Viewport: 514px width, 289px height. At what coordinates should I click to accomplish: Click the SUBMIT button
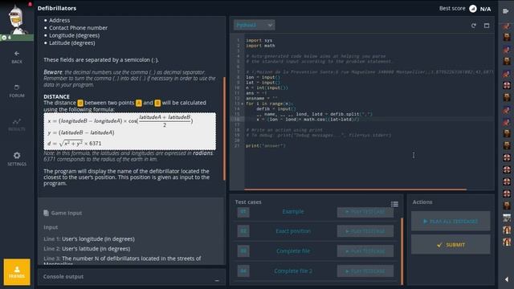(451, 244)
